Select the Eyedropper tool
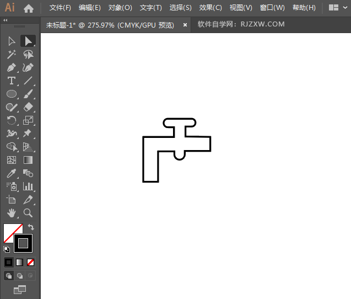 pos(12,173)
